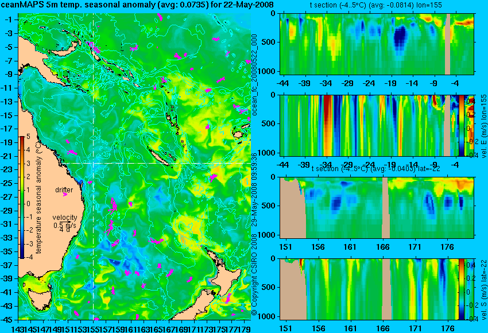The image size is (488, 333).
Task: Click the '166' tick under bottom velocity section
Action: (382, 328)
